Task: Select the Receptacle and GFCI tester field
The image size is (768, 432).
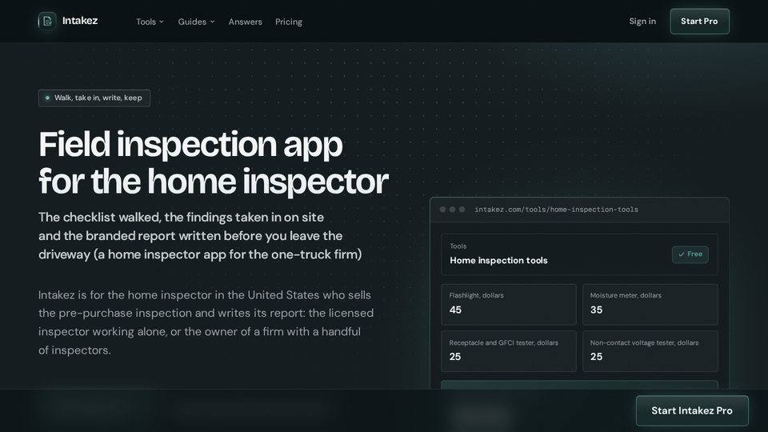Action: pos(509,351)
